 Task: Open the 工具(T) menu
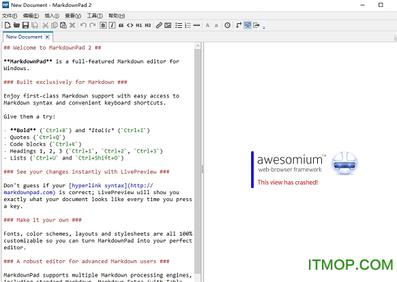tap(95, 16)
